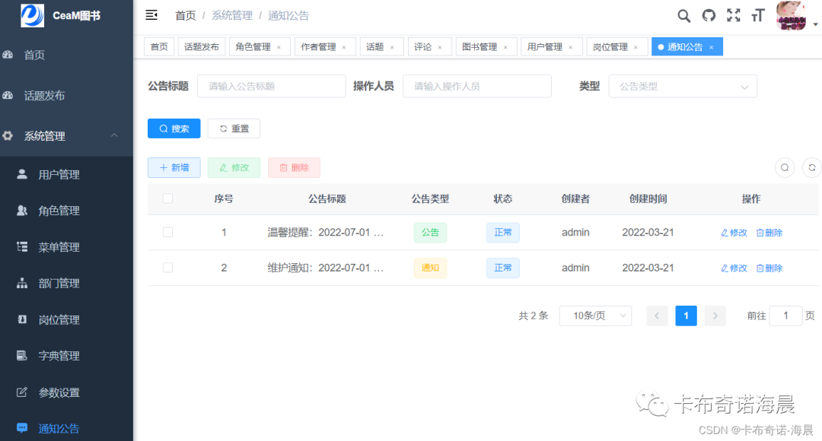
Task: Tick the select-all header checkbox
Action: pyautogui.click(x=167, y=198)
